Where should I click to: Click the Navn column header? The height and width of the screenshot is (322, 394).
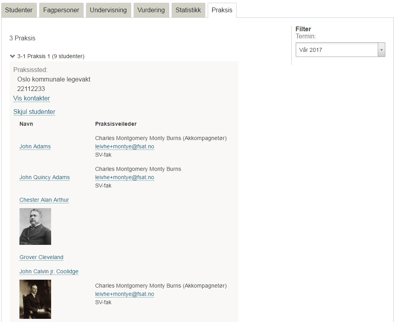(x=27, y=124)
